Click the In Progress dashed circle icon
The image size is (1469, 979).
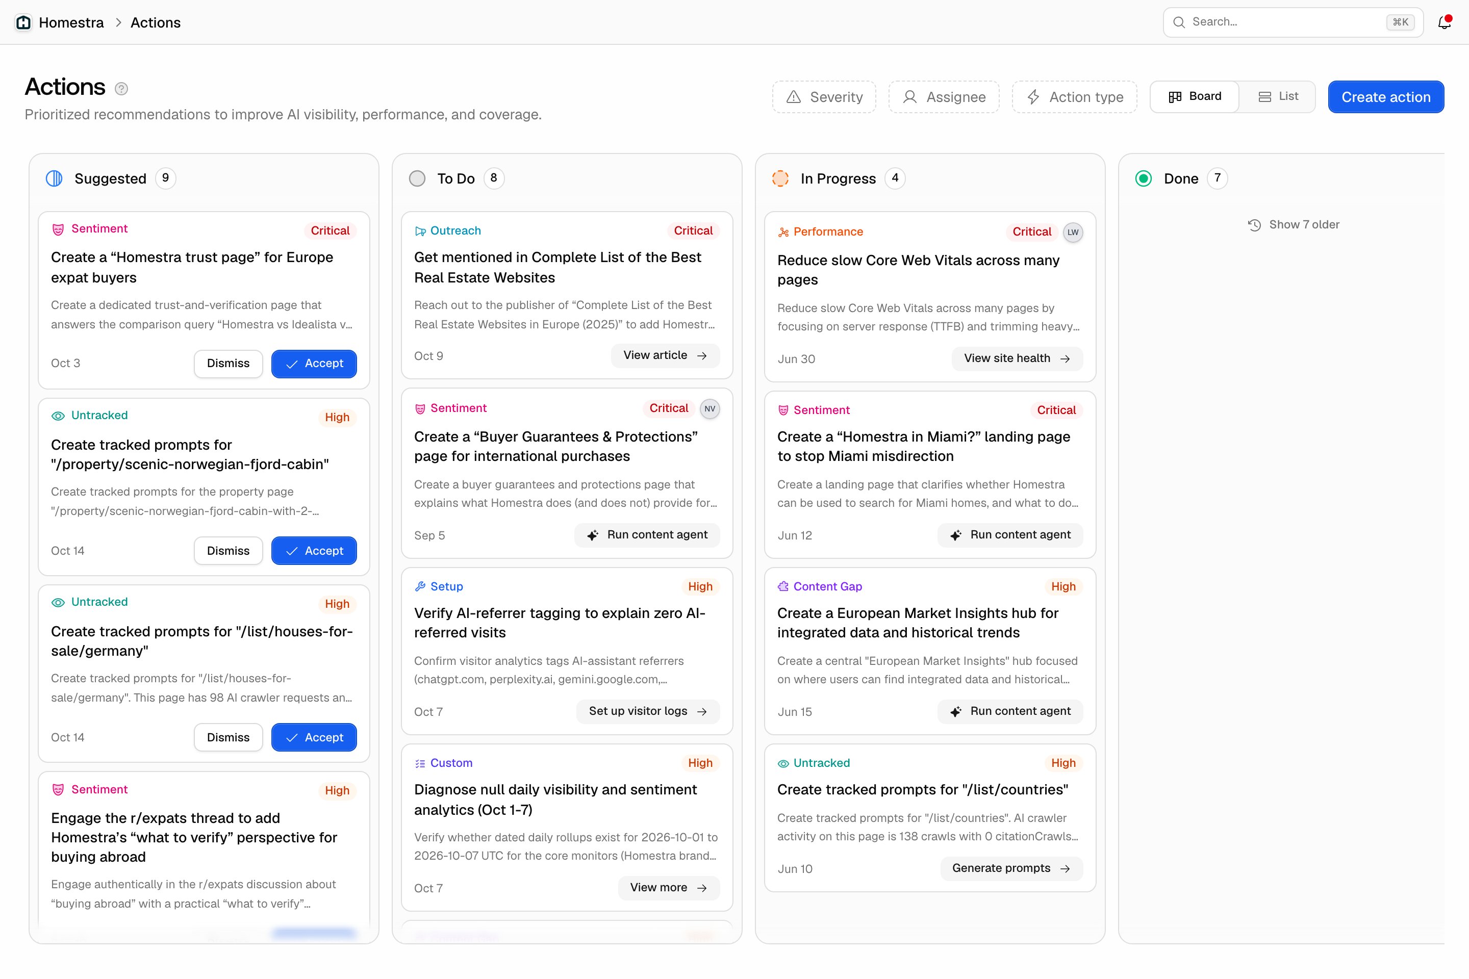coord(781,178)
